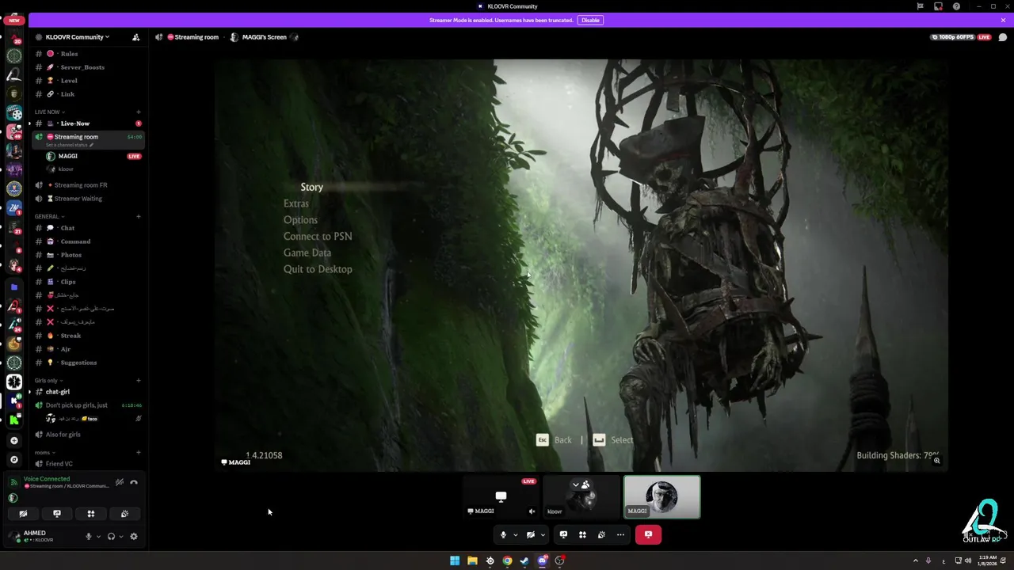Select the MAGGI live stream tile

(x=501, y=497)
